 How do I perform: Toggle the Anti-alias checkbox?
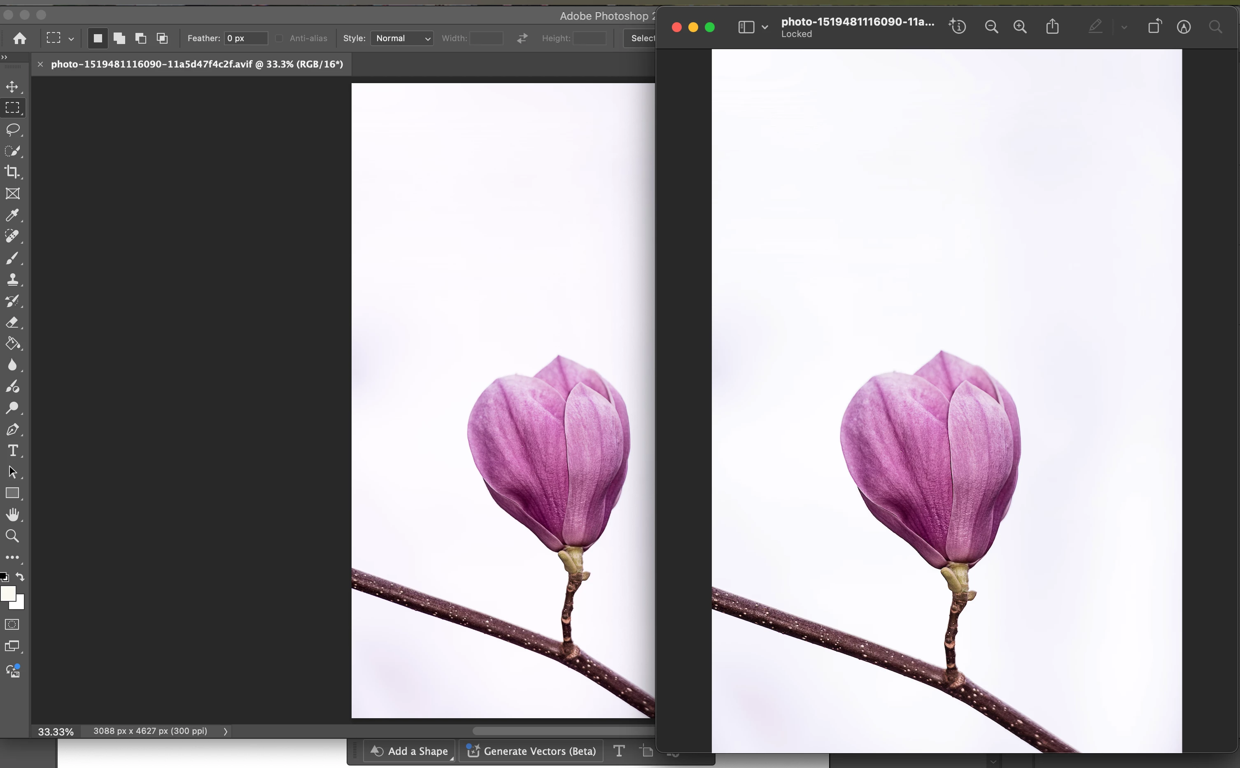tap(279, 38)
